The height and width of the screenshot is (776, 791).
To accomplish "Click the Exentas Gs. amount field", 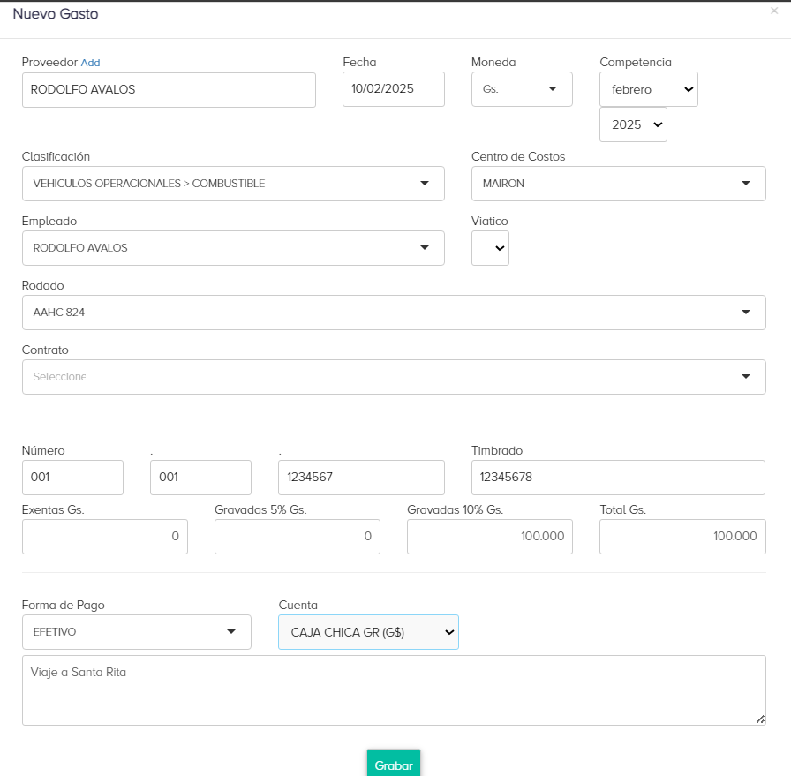I will point(104,537).
